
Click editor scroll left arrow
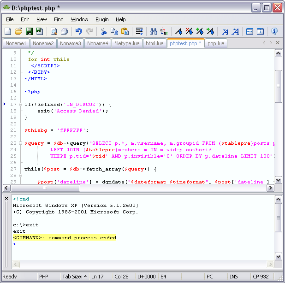[x=7, y=188]
